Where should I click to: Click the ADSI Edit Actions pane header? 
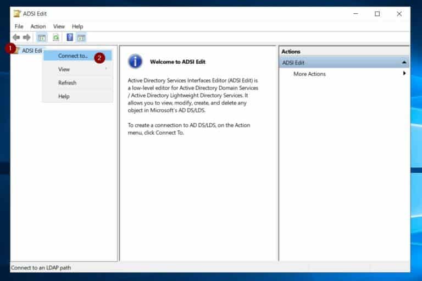pos(344,63)
